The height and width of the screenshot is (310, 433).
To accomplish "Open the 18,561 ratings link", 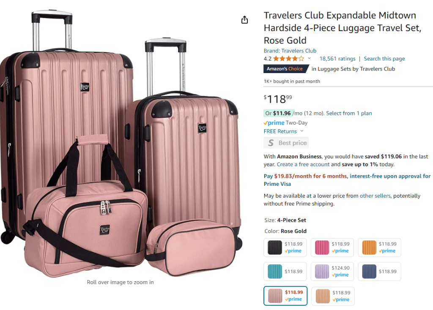I will [337, 59].
